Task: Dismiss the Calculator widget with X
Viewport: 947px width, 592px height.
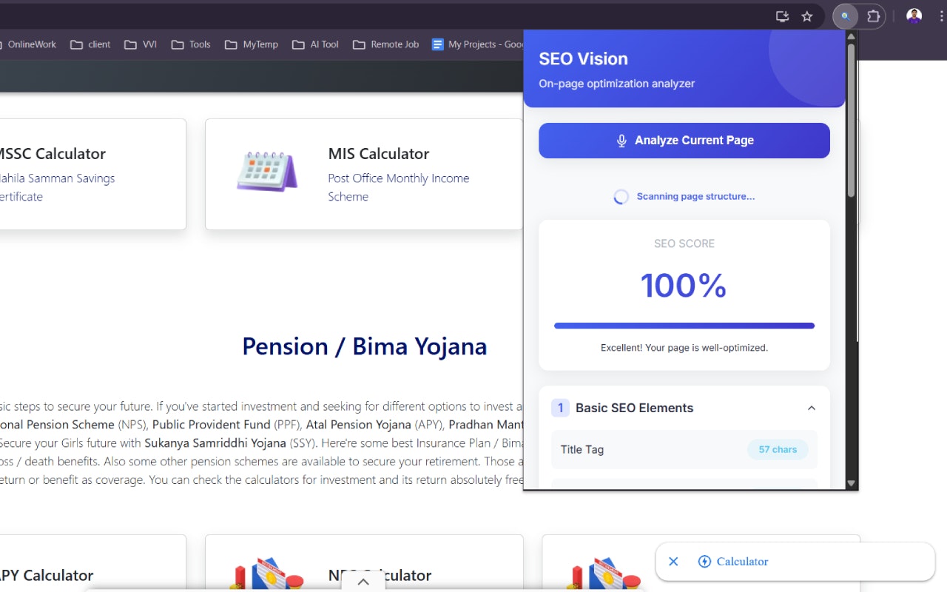Action: click(673, 561)
